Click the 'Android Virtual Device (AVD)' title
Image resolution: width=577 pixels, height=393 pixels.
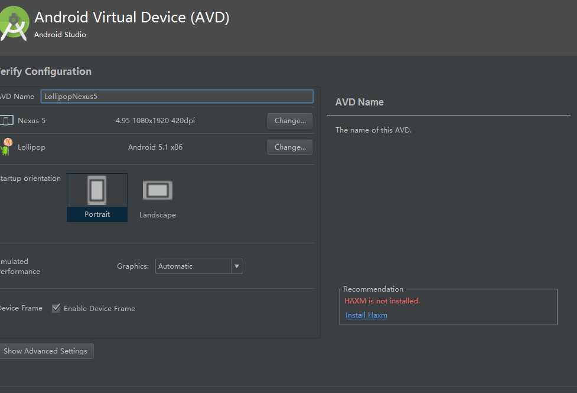point(132,17)
